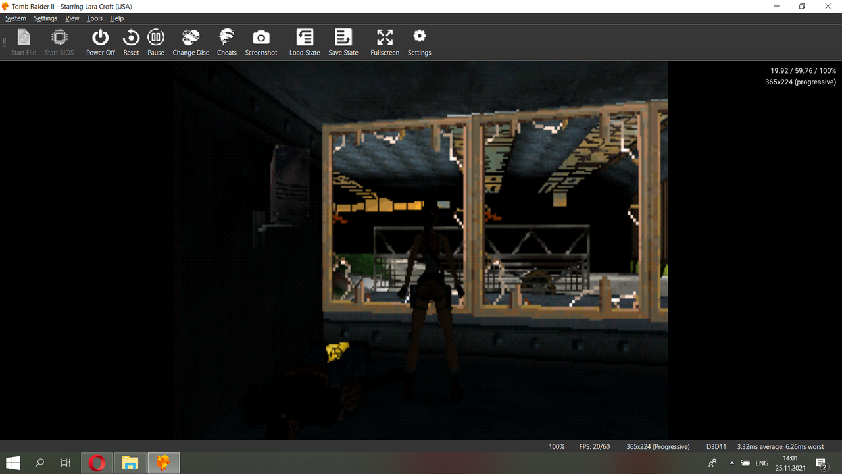This screenshot has height=474, width=842.
Task: Show hidden system tray icons
Action: coord(732,463)
